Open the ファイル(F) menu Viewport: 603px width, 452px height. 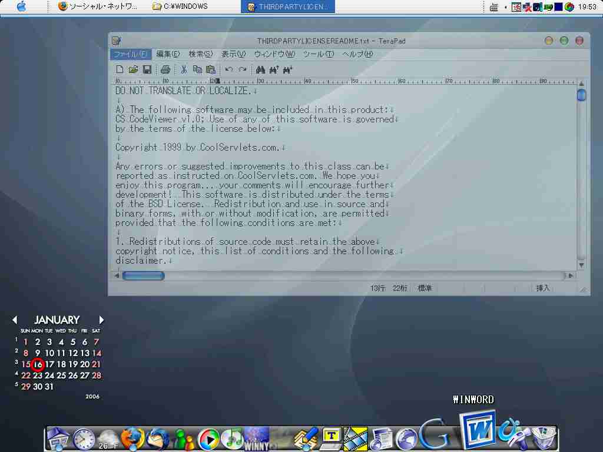pyautogui.click(x=131, y=54)
